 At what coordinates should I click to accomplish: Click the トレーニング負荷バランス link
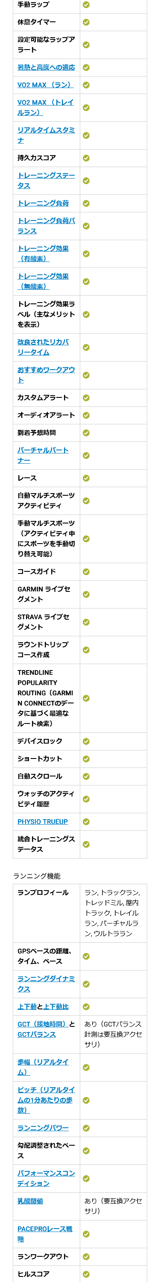[46, 226]
